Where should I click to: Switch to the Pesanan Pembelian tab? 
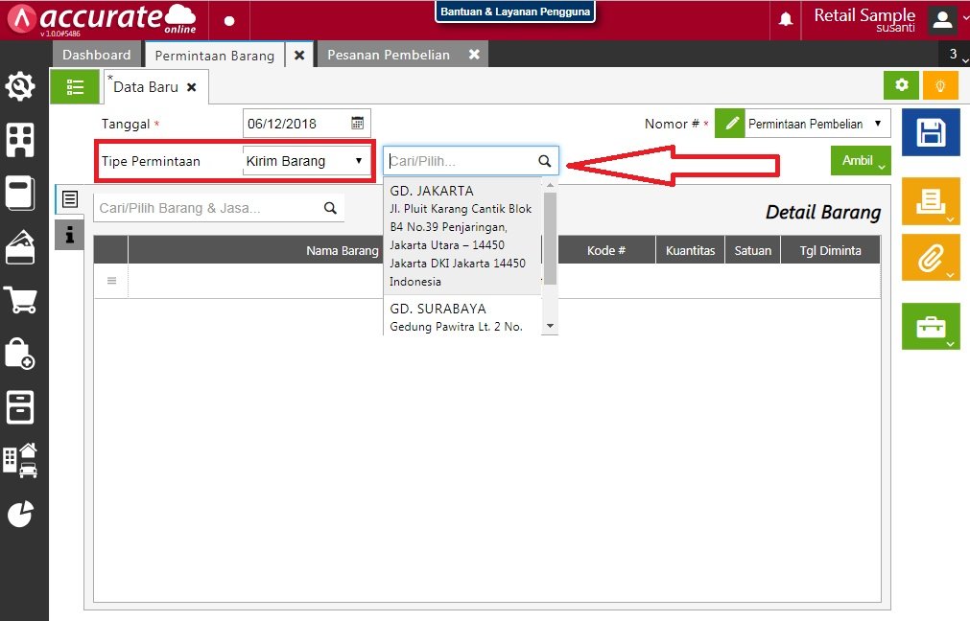(x=389, y=55)
